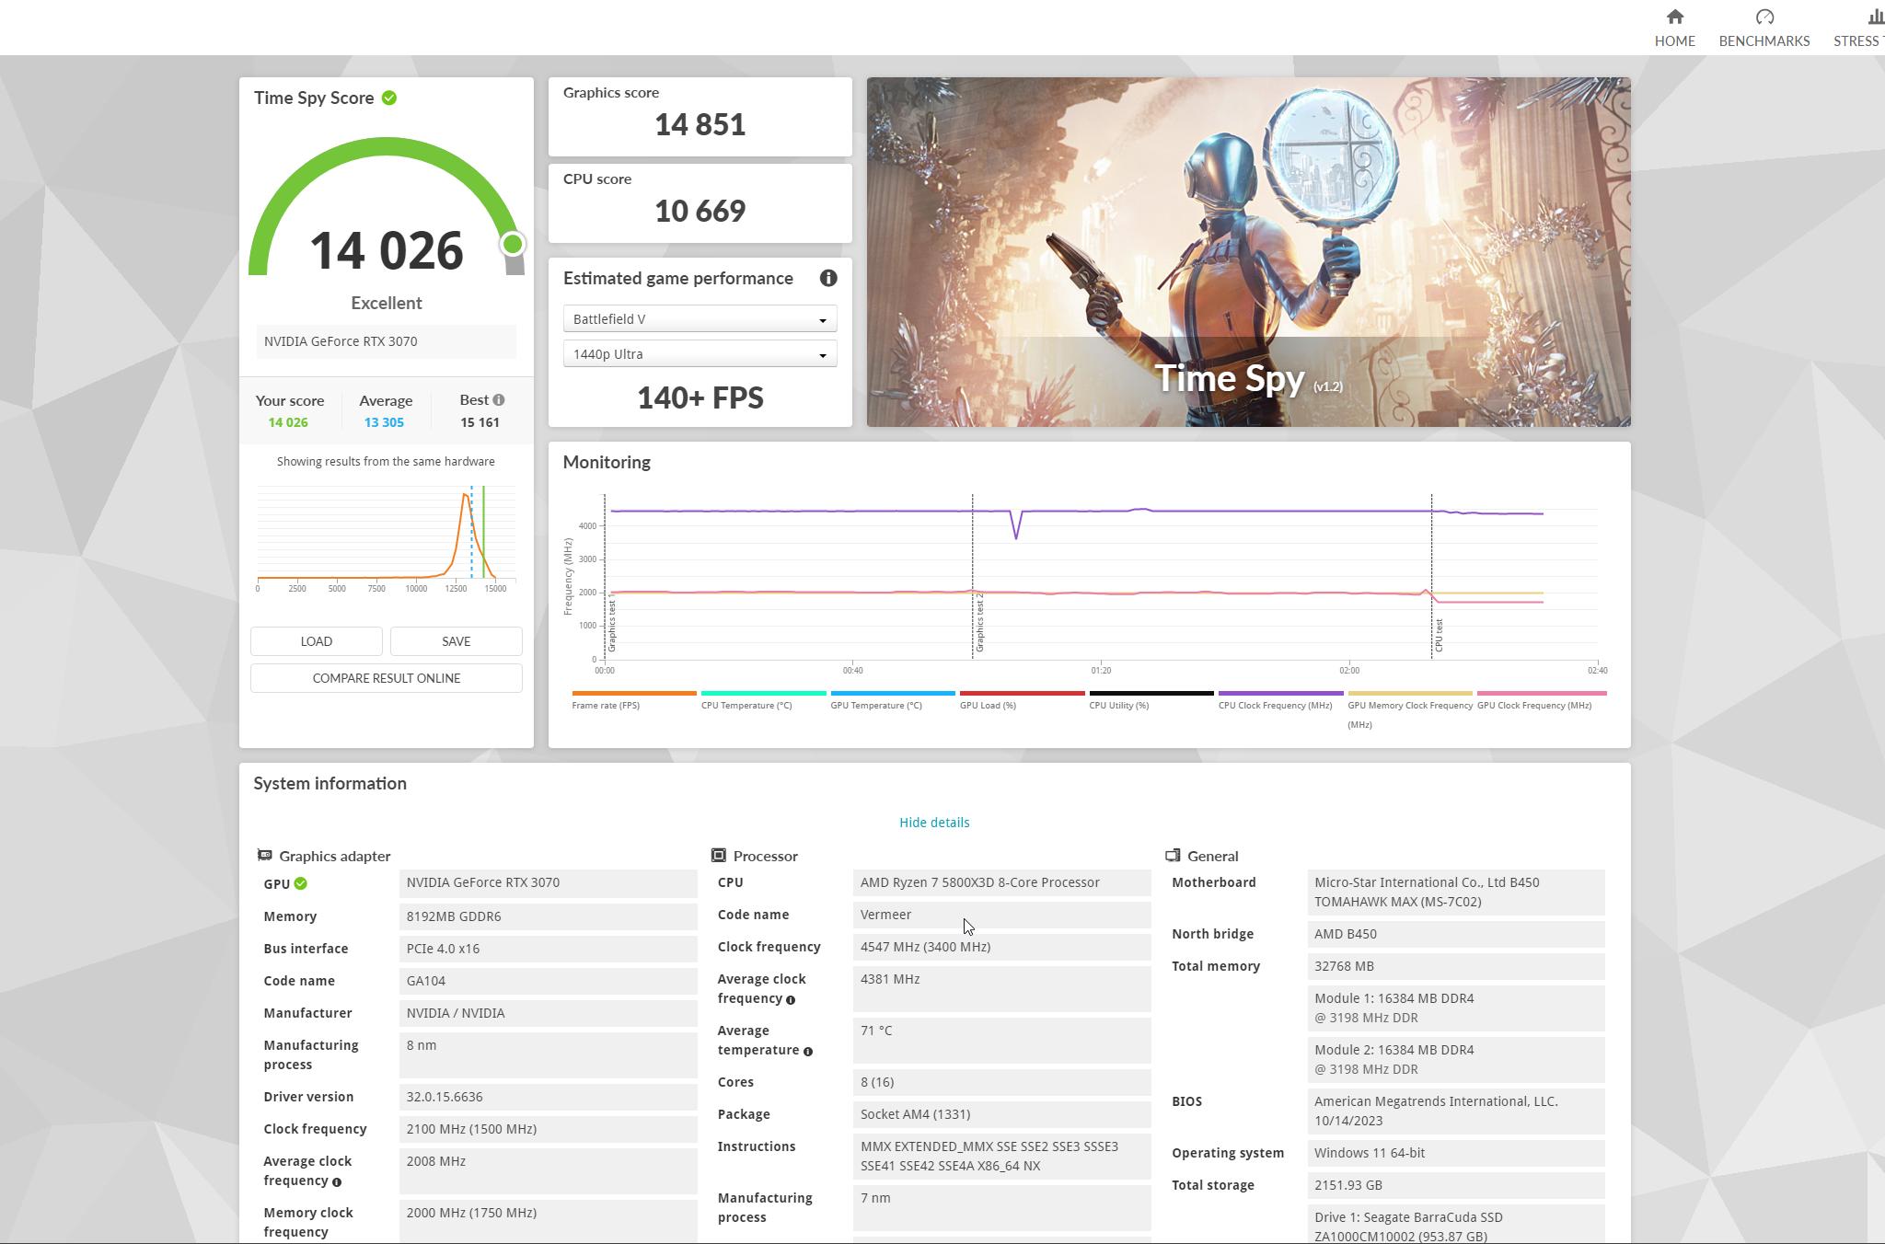The image size is (1885, 1244).
Task: Click the PCIe 4.0 x16 bus interface value
Action: [x=548, y=949]
